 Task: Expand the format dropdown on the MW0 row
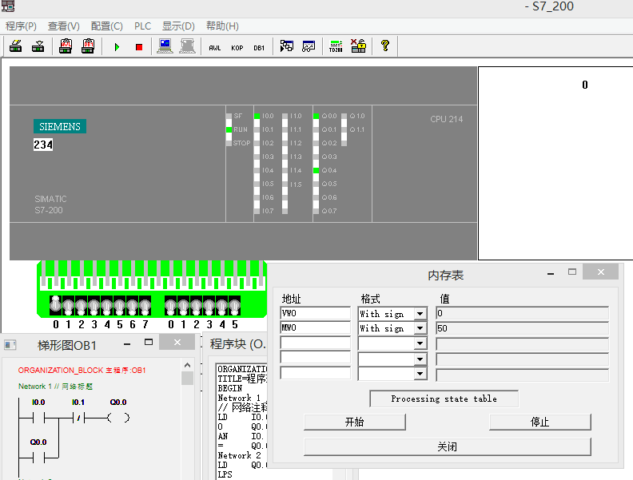tap(420, 328)
